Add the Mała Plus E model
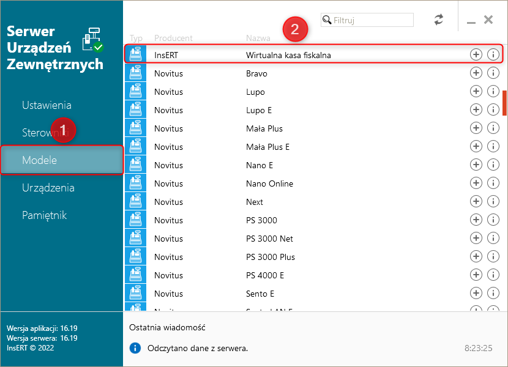The height and width of the screenshot is (367, 508). coord(476,146)
